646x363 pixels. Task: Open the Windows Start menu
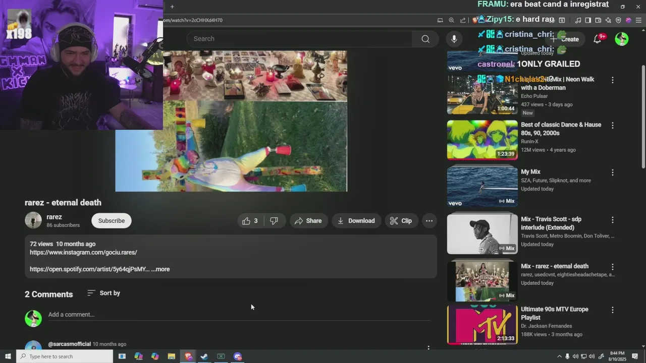click(x=8, y=356)
